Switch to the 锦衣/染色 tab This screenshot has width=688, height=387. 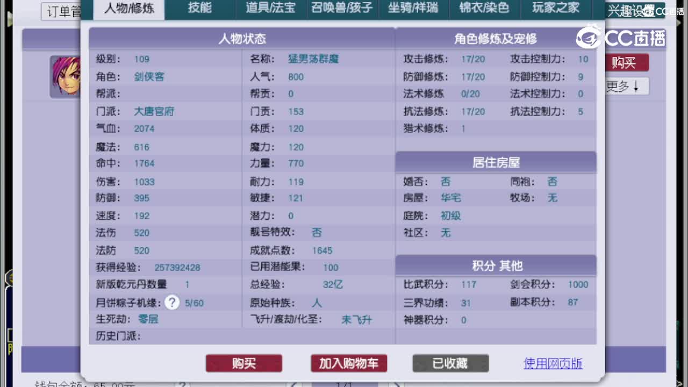484,9
